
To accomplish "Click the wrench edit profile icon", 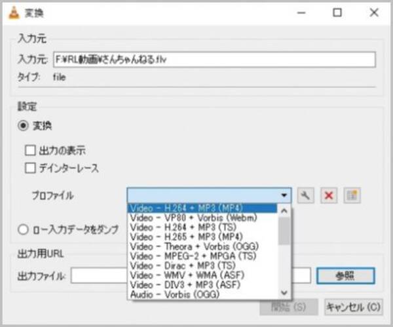I will (305, 195).
